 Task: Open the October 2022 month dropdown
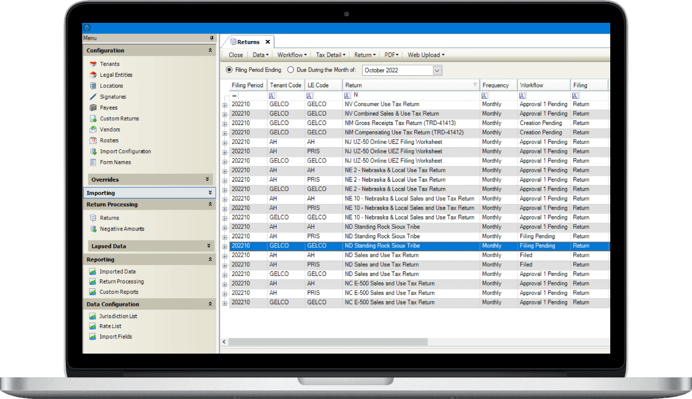437,70
